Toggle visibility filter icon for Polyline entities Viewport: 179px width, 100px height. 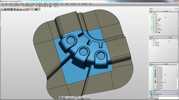[x=154, y=23]
